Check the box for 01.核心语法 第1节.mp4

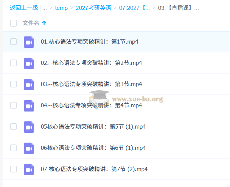point(14,42)
